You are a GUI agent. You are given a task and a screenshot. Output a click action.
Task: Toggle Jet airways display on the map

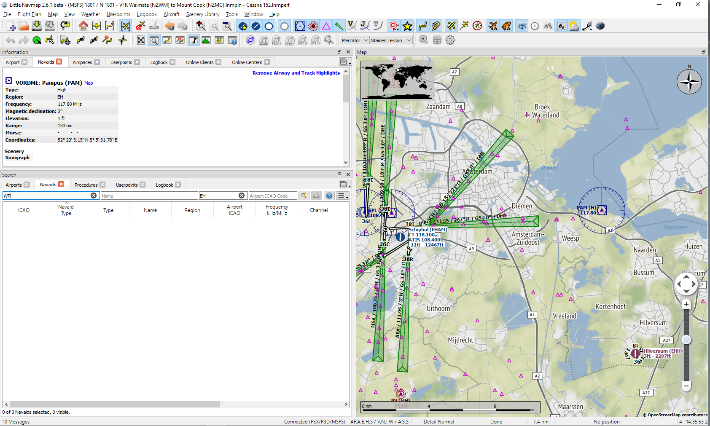click(365, 26)
